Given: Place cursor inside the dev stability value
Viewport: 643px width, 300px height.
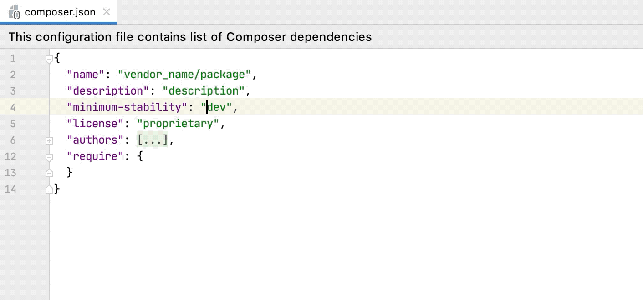Looking at the screenshot, I should [217, 107].
